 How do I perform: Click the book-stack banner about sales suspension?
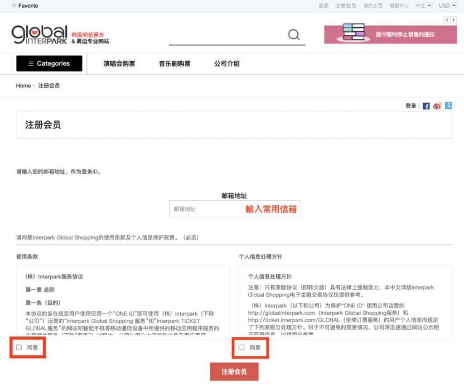coord(390,34)
